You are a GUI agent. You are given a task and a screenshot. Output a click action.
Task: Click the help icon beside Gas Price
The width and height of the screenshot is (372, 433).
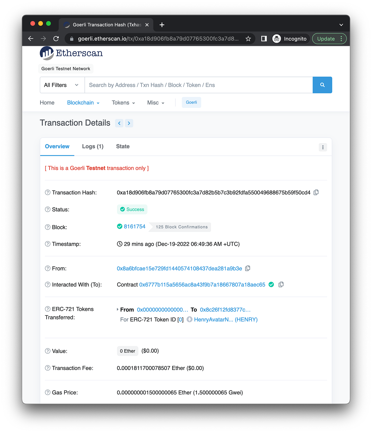click(x=48, y=392)
